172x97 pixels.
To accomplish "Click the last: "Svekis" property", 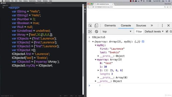I will click(x=110, y=53).
